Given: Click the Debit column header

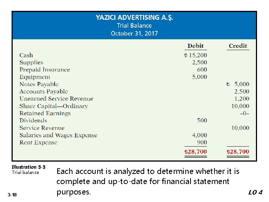Looking at the screenshot, I should [195, 46].
